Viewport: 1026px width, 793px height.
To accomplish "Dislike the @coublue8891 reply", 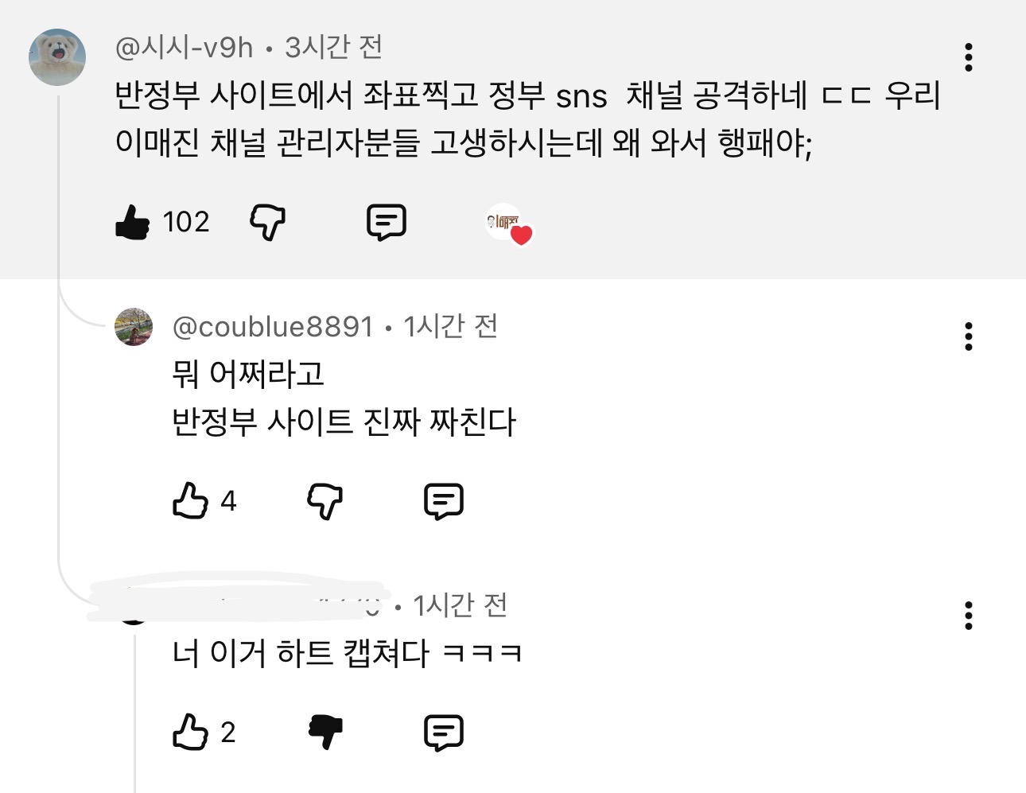I will [325, 501].
